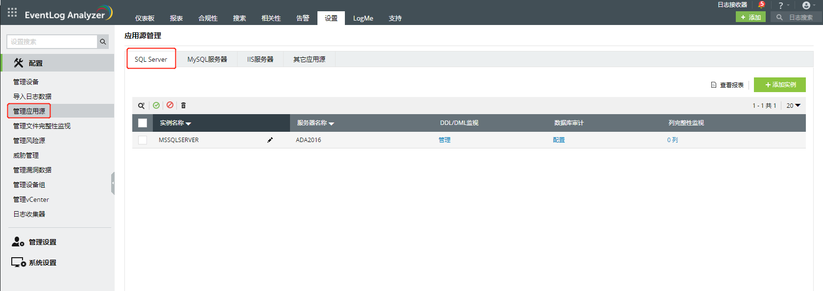Open the apps grid launcher icon
Viewport: 823px width, 291px height.
[x=12, y=12]
